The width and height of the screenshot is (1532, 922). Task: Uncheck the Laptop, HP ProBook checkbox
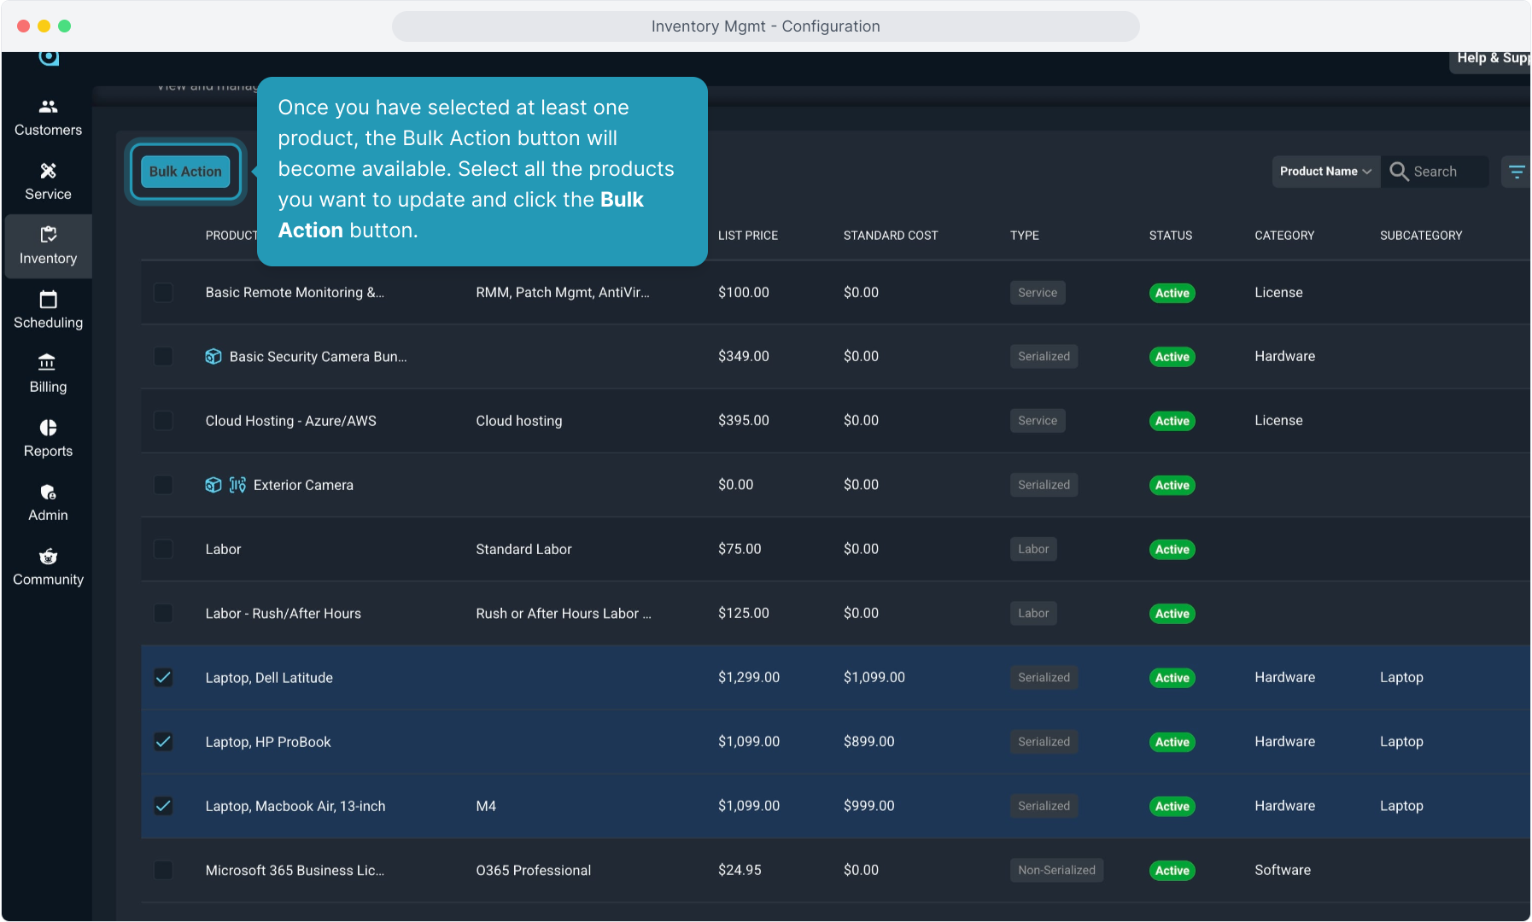click(163, 742)
